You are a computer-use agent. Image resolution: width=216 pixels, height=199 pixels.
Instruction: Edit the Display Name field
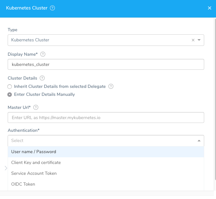coord(106,64)
